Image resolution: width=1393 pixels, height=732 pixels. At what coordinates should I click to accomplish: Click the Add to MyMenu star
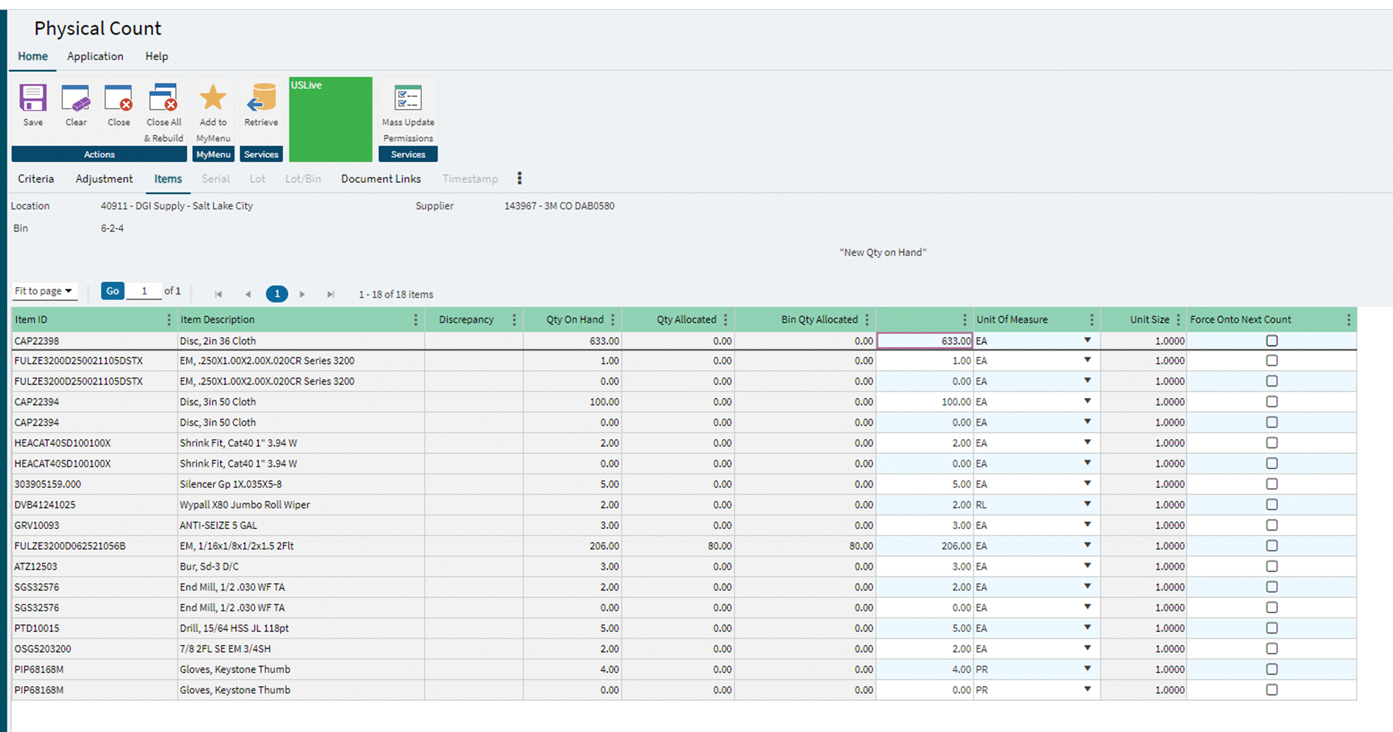point(213,99)
